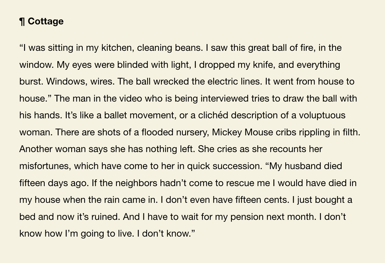This screenshot has height=263, width=385.
Task: Click the words "Mickey Mouse"
Action: [x=243, y=132]
